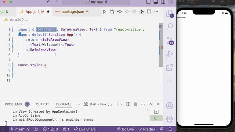This screenshot has height=132, width=235.
Task: Open terminal panel more actions ellipsis
Action: point(143,104)
